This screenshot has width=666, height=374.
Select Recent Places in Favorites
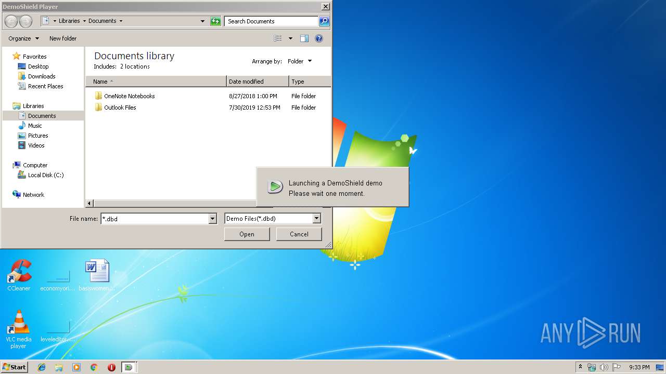45,86
